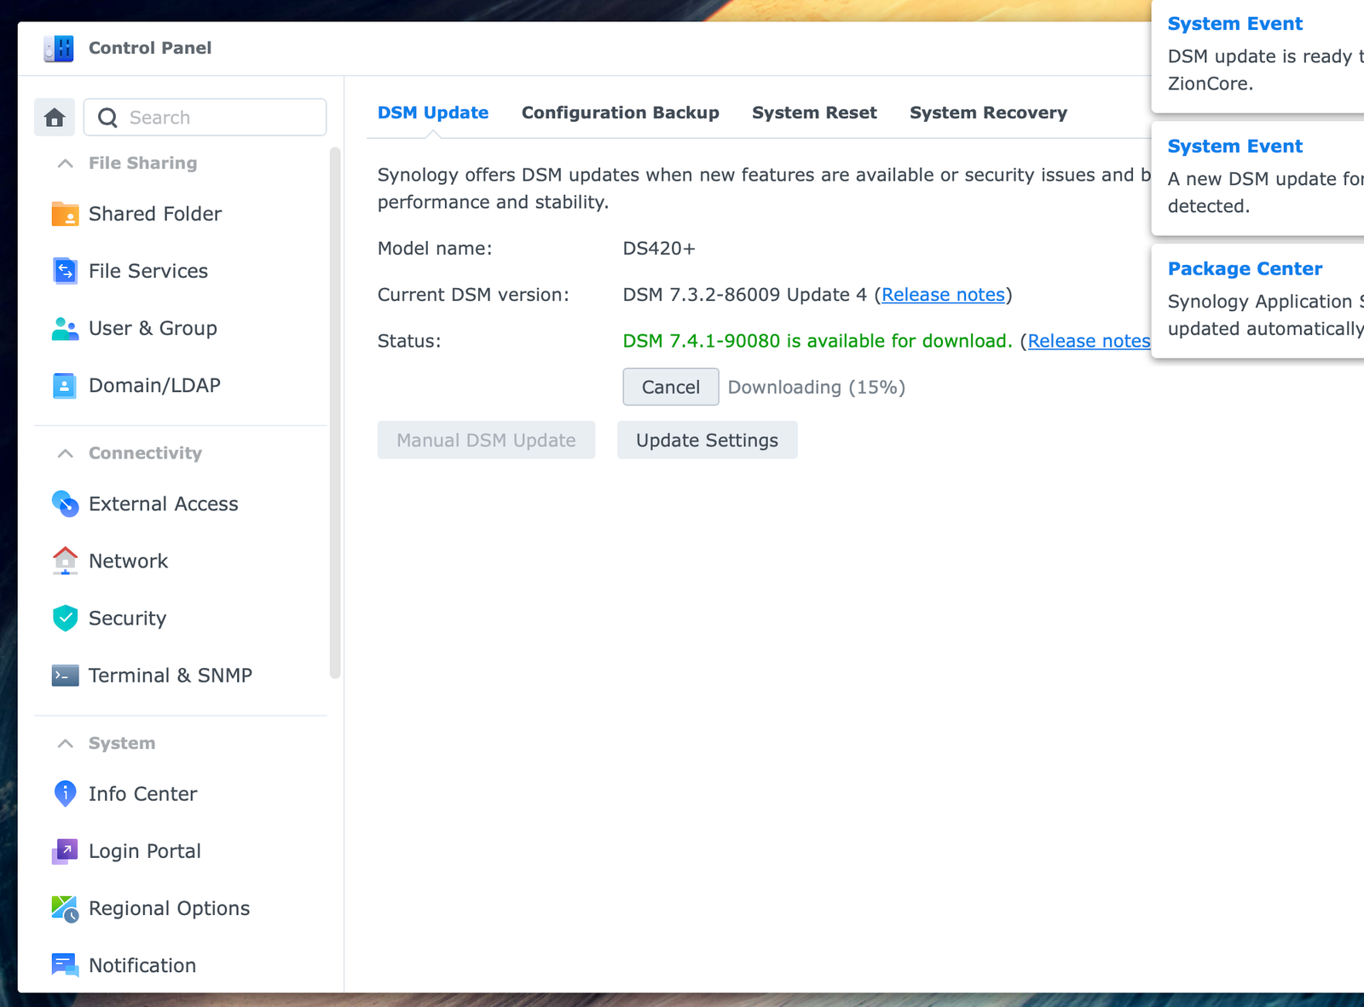1364x1007 pixels.
Task: Select User & Group label
Action: pos(153,328)
